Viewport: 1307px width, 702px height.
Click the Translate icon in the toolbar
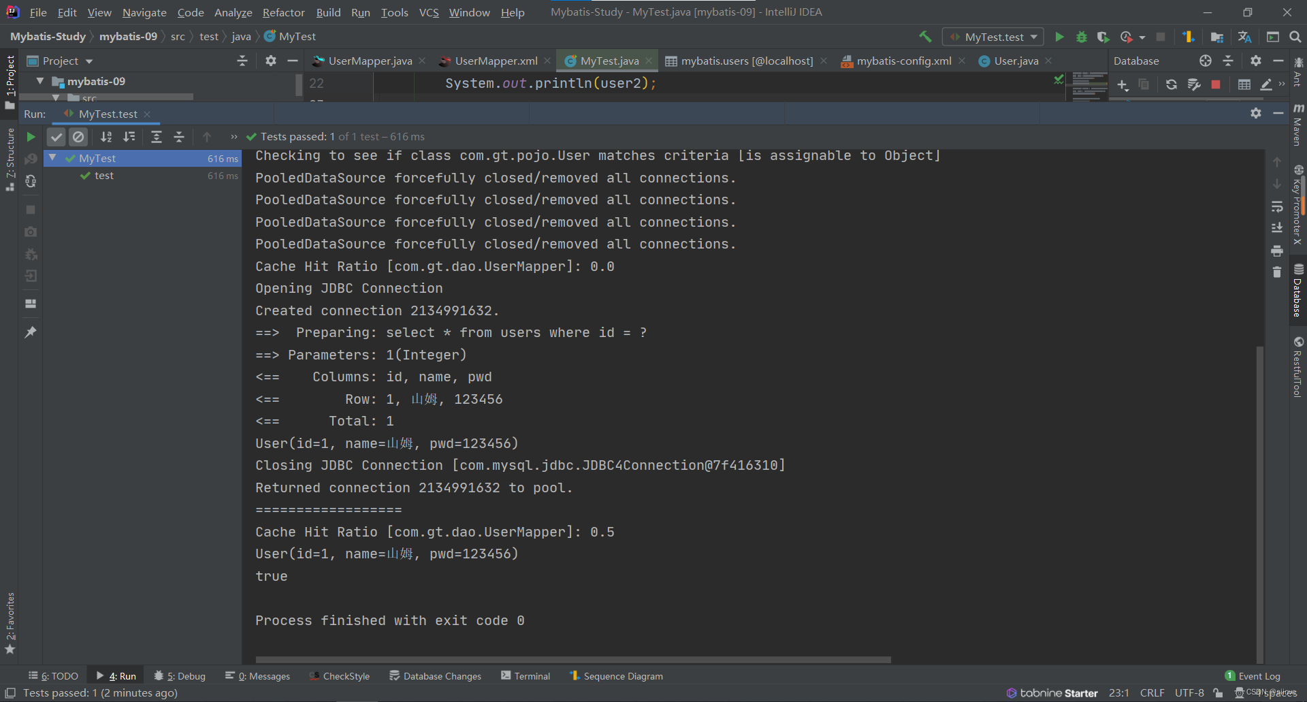1245,37
